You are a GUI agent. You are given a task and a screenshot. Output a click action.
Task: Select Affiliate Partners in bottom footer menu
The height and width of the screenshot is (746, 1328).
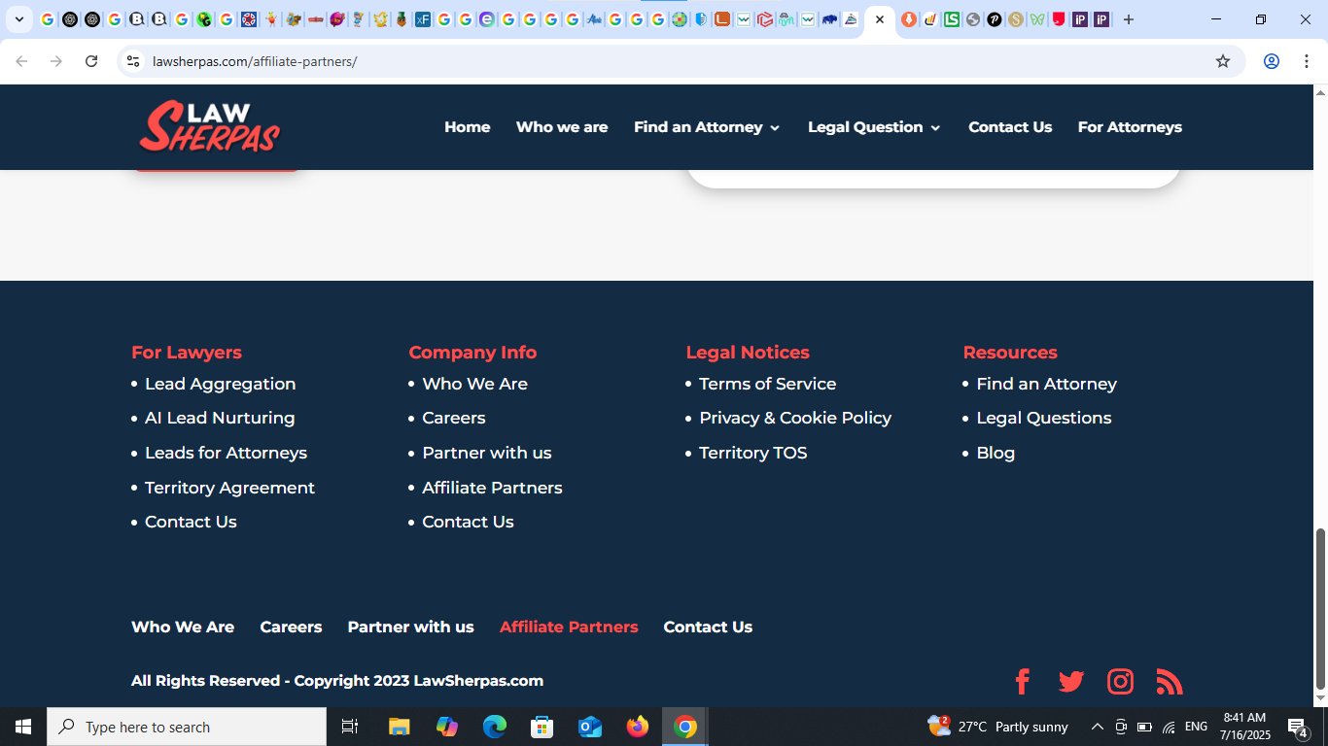pos(569,627)
